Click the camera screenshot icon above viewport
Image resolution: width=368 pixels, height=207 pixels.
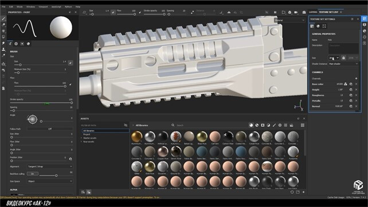tap(304, 12)
